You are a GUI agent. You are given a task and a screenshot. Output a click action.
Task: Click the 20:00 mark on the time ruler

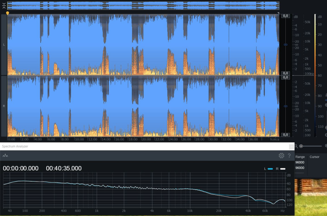pos(146,139)
